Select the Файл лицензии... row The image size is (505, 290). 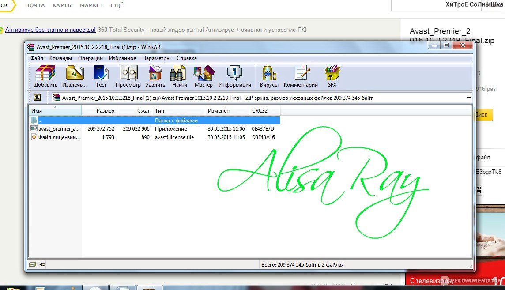155,137
